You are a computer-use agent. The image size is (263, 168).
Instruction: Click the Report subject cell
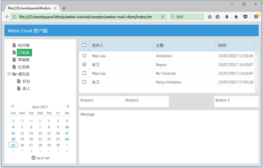tap(184, 64)
